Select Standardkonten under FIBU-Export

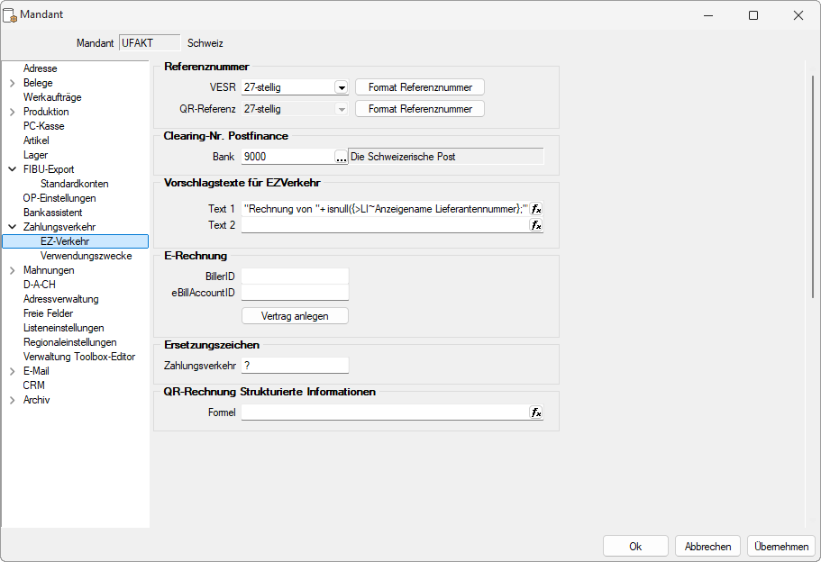[x=74, y=184]
